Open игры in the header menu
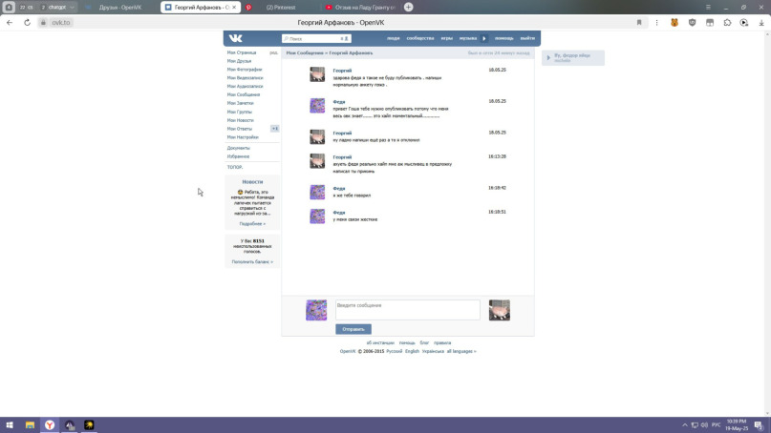 [x=446, y=38]
